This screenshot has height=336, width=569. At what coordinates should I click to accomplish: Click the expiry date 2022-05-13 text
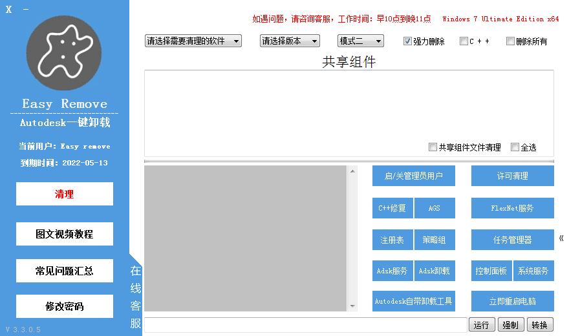pyautogui.click(x=85, y=163)
